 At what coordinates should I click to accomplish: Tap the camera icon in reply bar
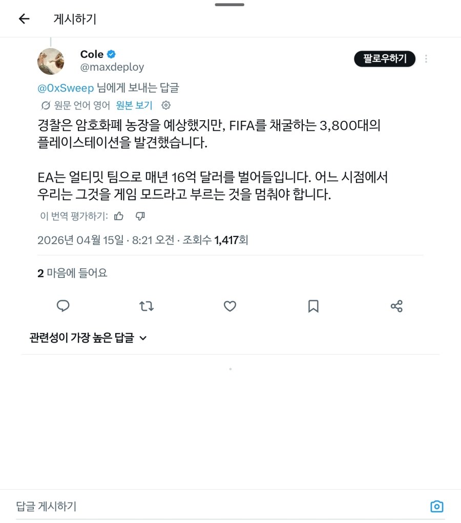click(436, 506)
